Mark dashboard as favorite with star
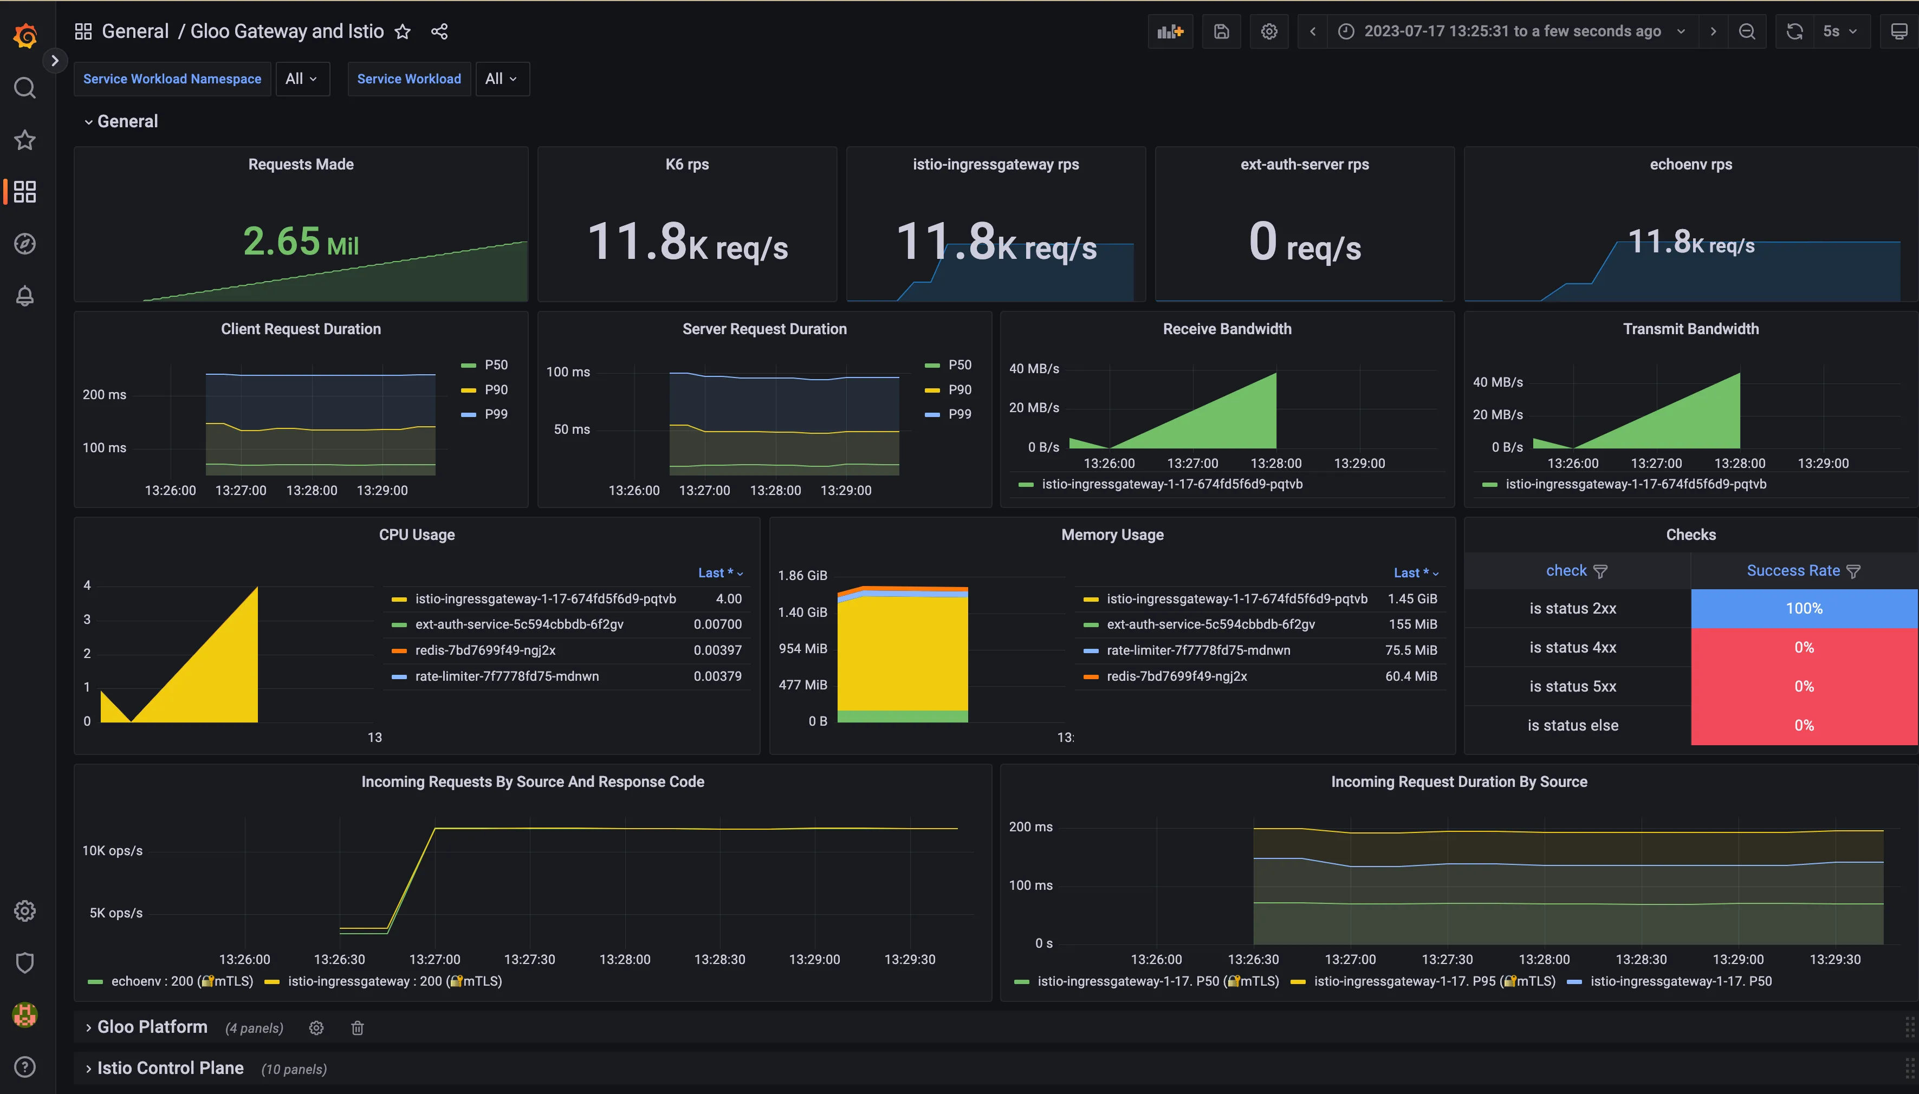Screen dimensions: 1919x1094 click(x=403, y=31)
